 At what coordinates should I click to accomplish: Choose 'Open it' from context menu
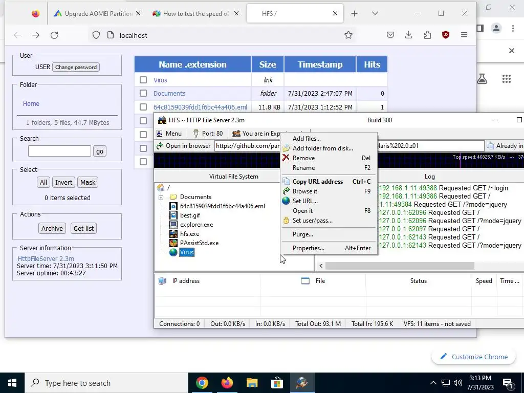(x=329, y=210)
